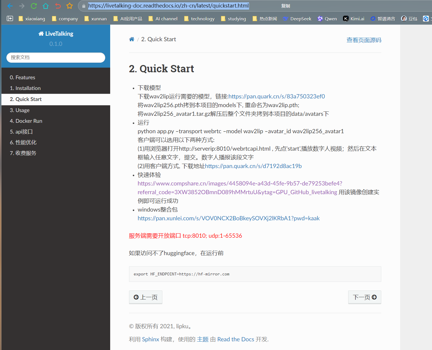Viewport: 432px width, 350px height.
Task: Click the breadcrumb home icon
Action: click(132, 39)
